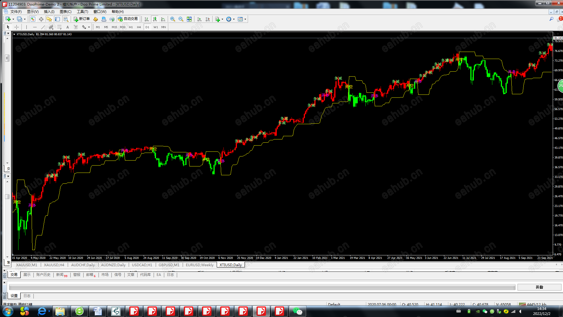Select the trendline drawing tool
This screenshot has height=317, width=563.
point(43,27)
